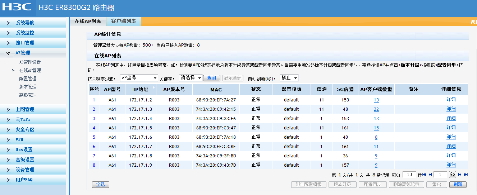Viewport: 477px width, 195px height.
Task: Open the AP型号 filter dropdown
Action: click(x=139, y=78)
